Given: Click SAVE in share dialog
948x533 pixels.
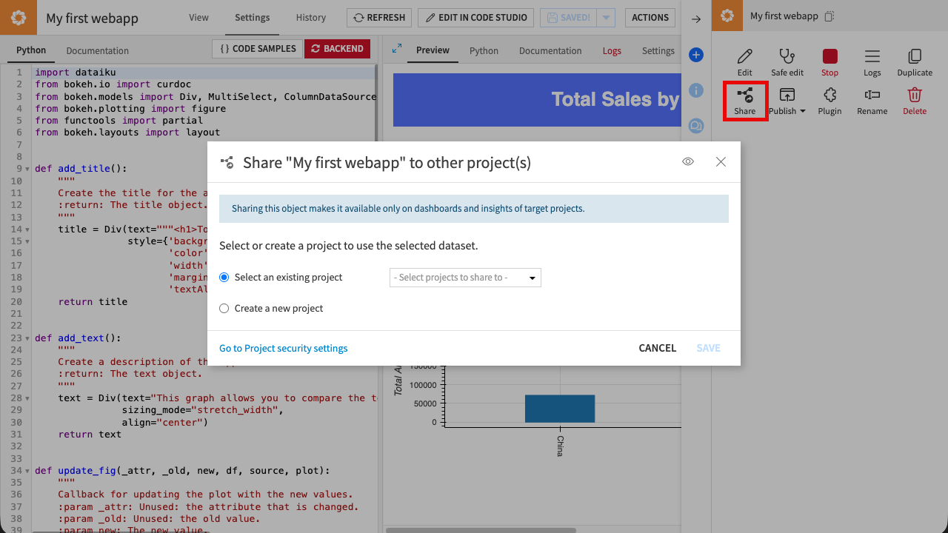Looking at the screenshot, I should pos(708,348).
